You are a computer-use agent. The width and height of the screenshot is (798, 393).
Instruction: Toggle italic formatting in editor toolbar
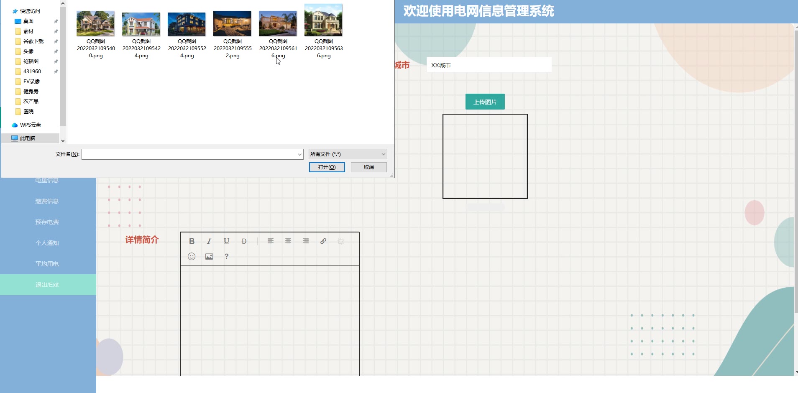[209, 241]
